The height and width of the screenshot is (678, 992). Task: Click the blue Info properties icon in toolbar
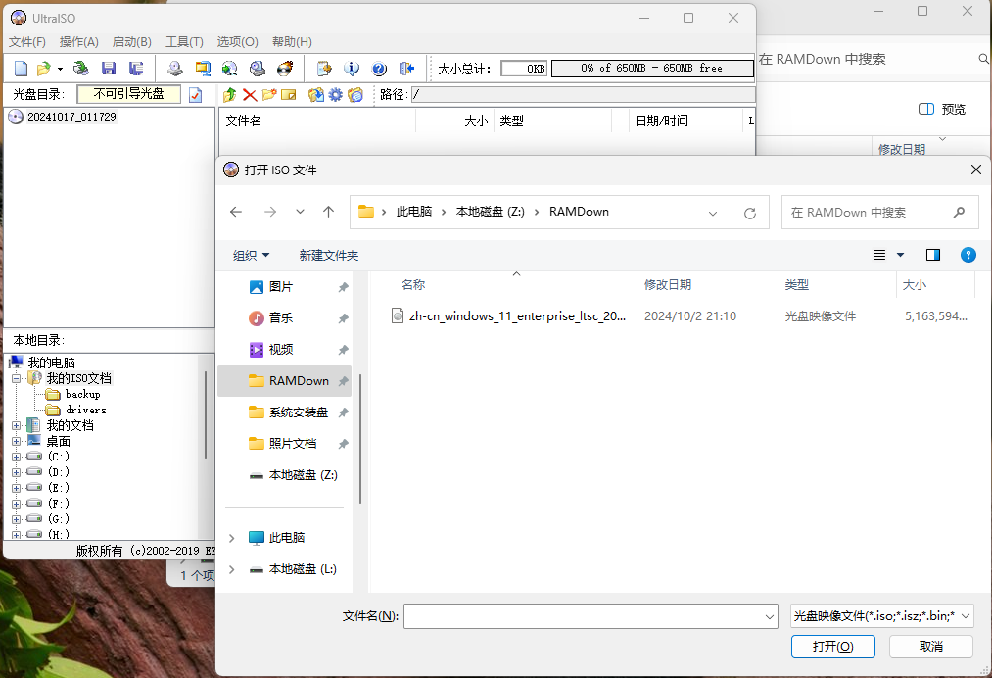[x=352, y=69]
